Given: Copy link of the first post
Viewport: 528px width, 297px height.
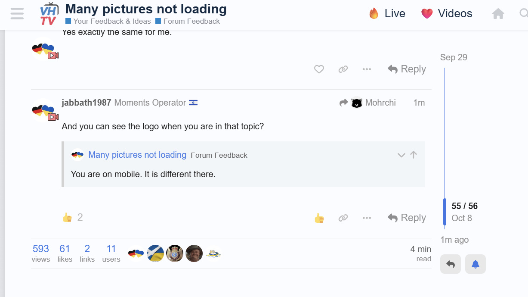Looking at the screenshot, I should [343, 69].
